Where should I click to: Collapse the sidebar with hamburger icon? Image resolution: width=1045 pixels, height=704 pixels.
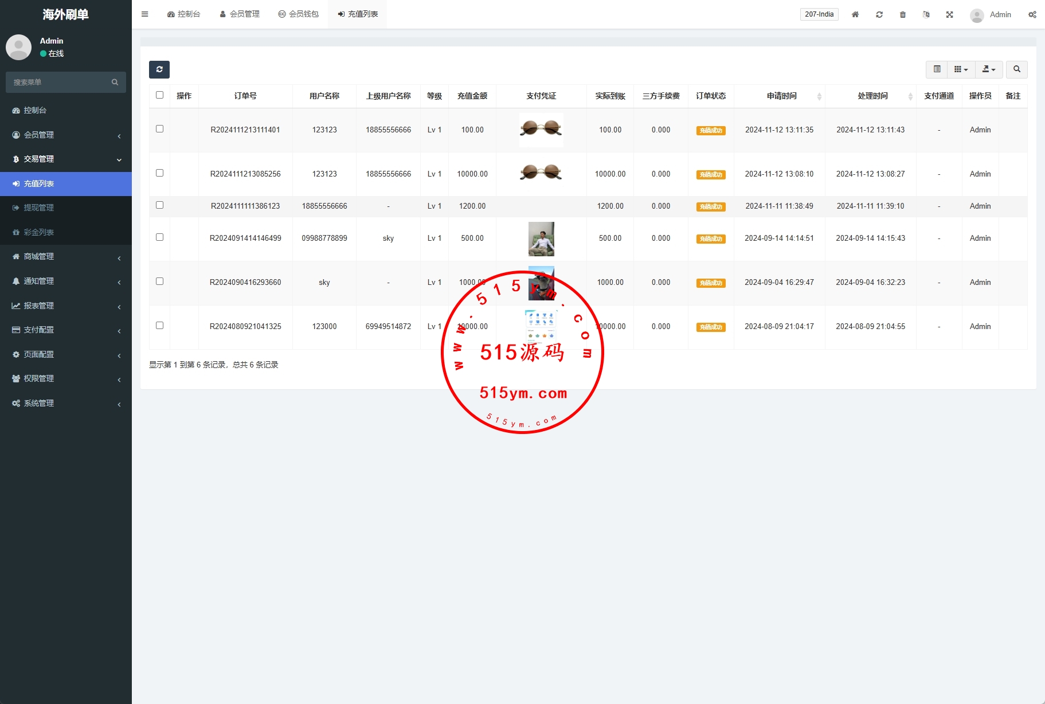tap(145, 14)
